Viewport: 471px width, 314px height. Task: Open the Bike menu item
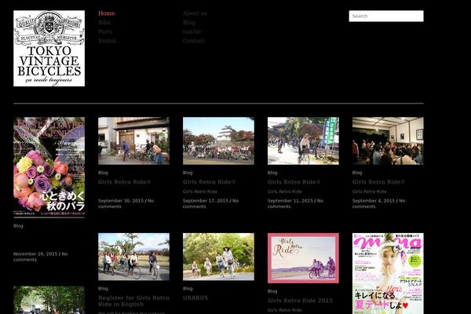pyautogui.click(x=104, y=23)
